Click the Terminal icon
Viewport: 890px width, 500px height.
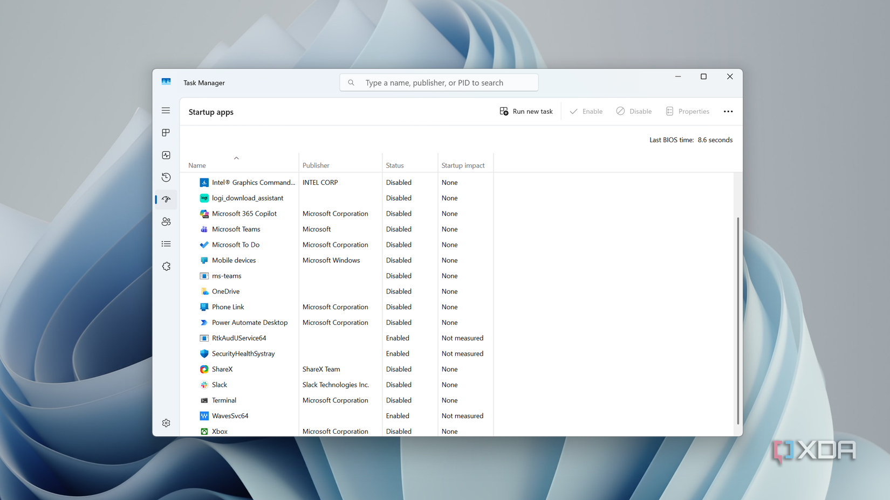pos(204,400)
